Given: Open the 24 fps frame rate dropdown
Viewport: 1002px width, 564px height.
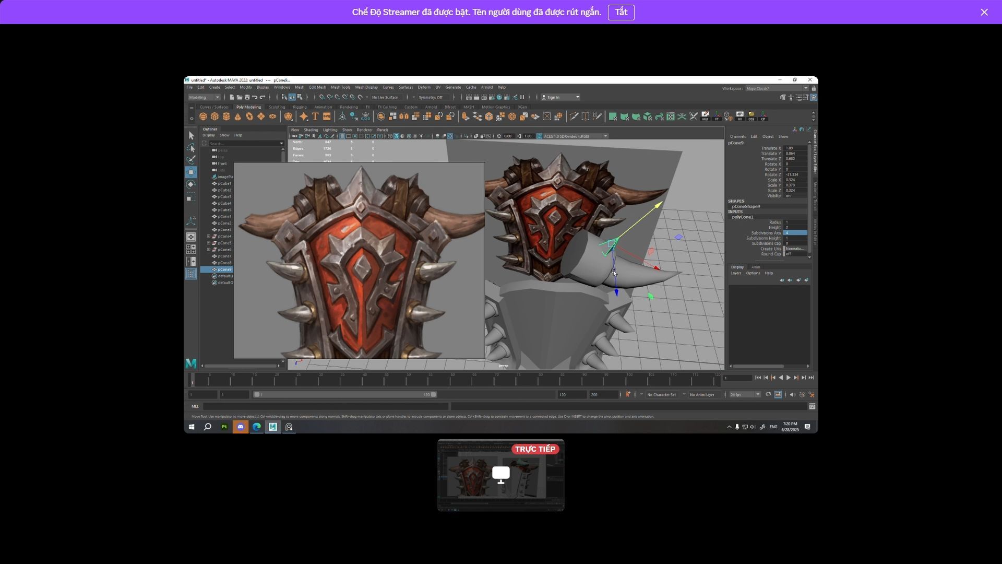Looking at the screenshot, I should pyautogui.click(x=745, y=395).
